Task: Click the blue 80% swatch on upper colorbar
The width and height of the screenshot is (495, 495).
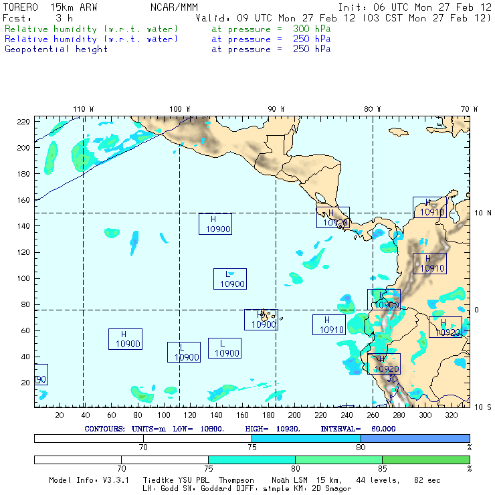Action: point(415,438)
